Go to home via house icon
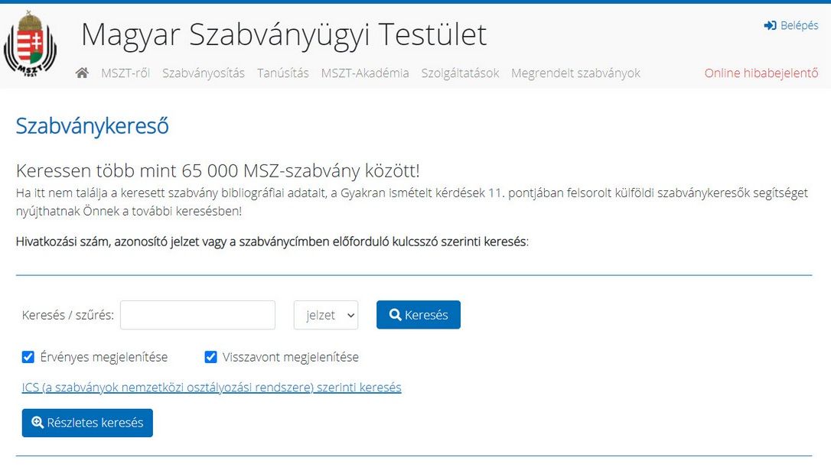Screen dimensions: 831x467 point(82,73)
